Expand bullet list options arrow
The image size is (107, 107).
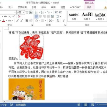pyautogui.click(x=39, y=12)
